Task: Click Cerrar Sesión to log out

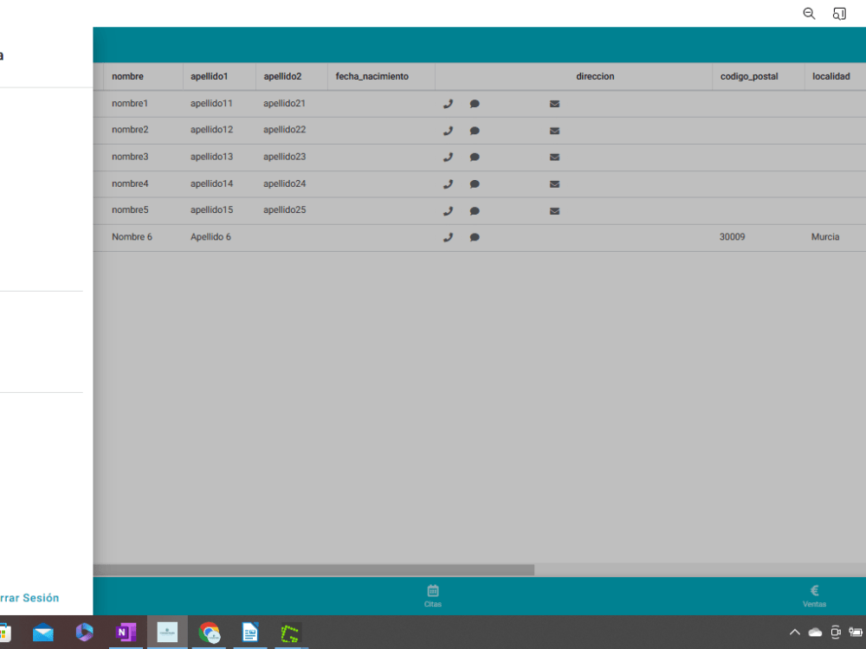Action: (x=29, y=597)
